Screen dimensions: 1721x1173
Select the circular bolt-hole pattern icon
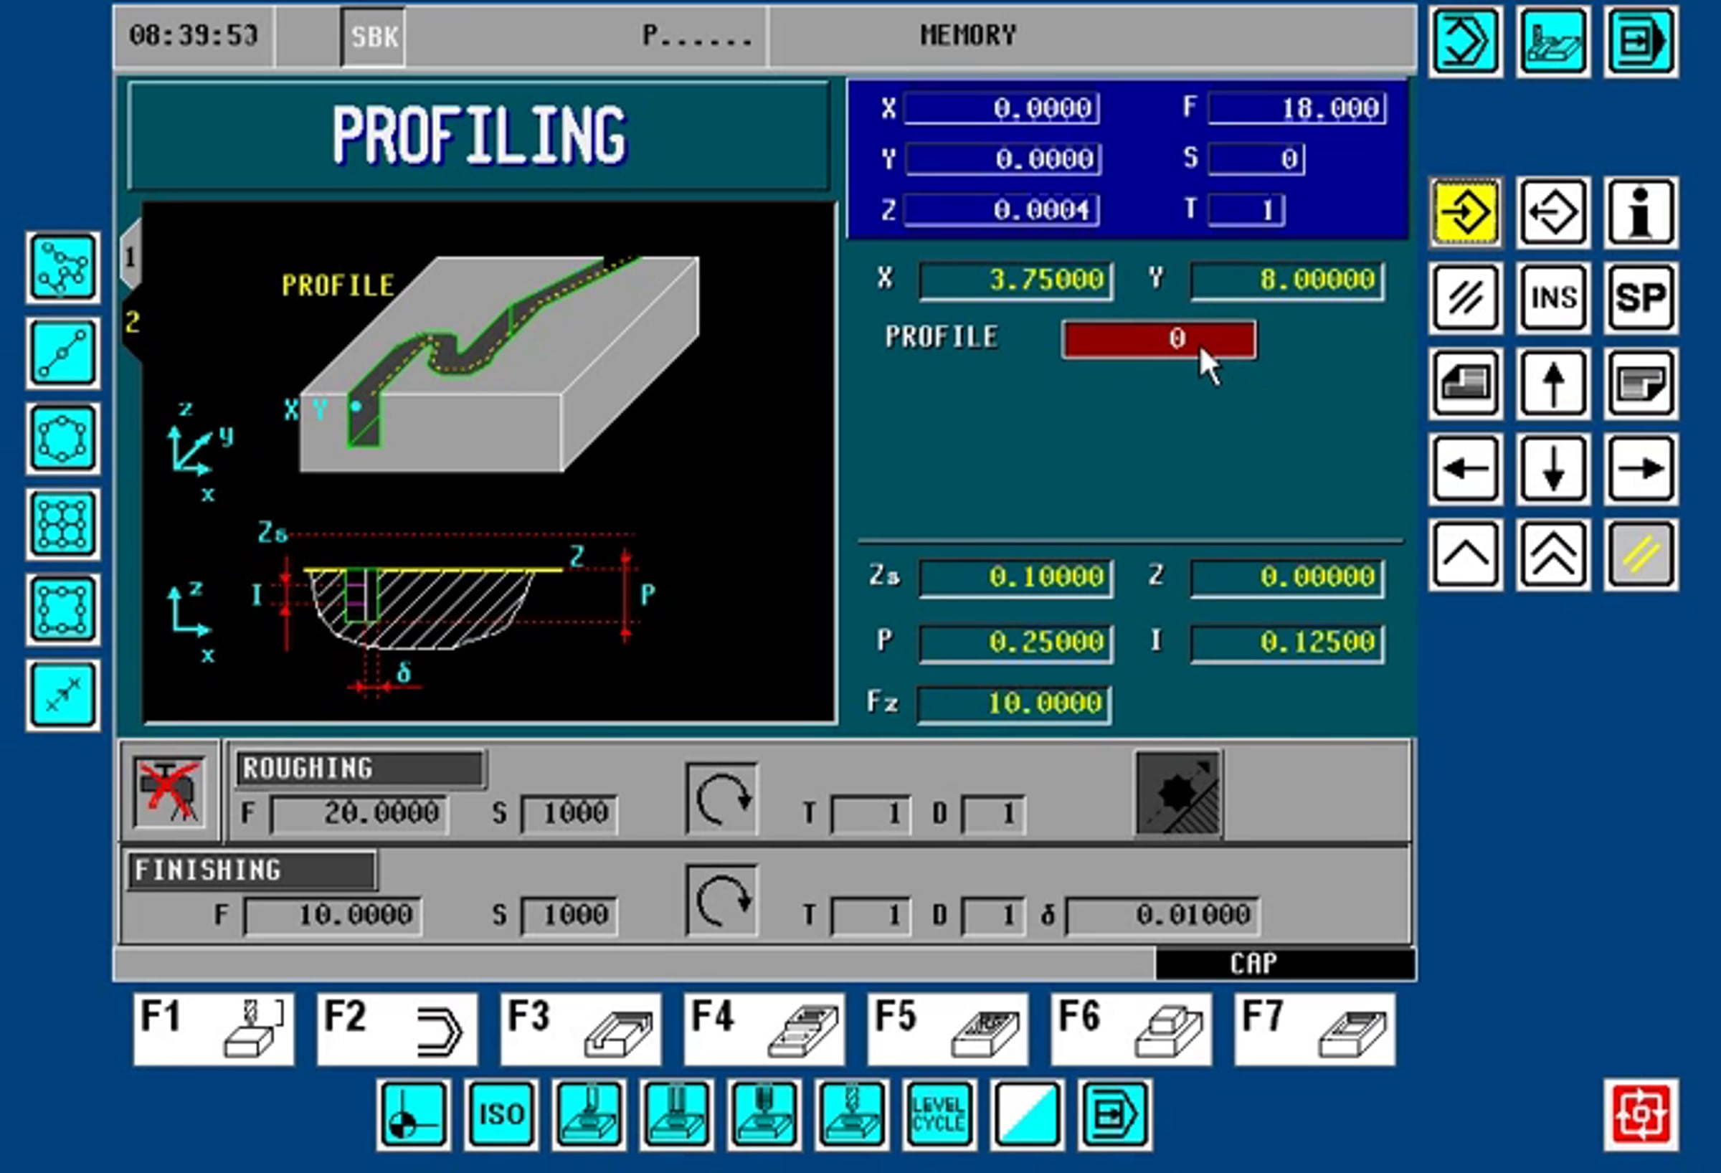click(x=63, y=438)
